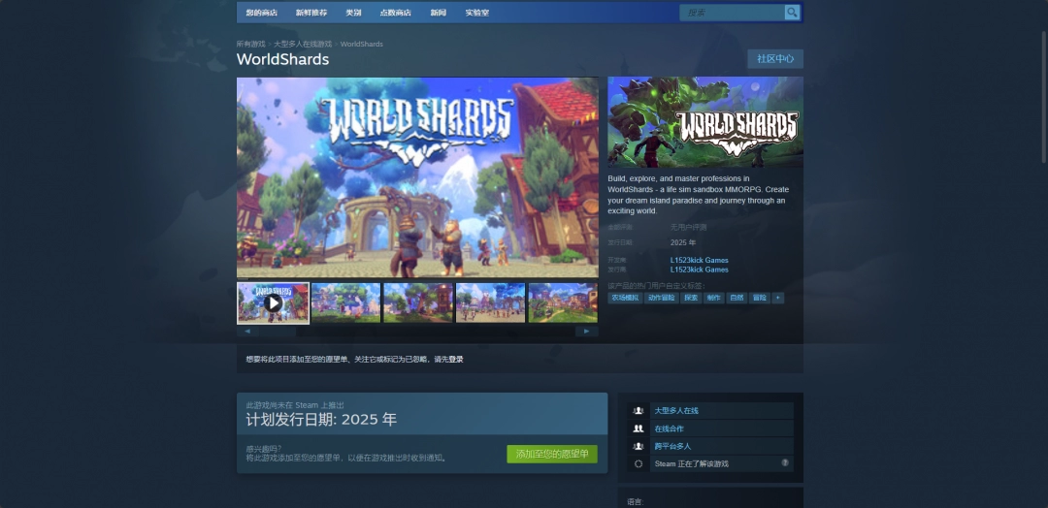Click the Steam learning game circle icon

pos(638,464)
